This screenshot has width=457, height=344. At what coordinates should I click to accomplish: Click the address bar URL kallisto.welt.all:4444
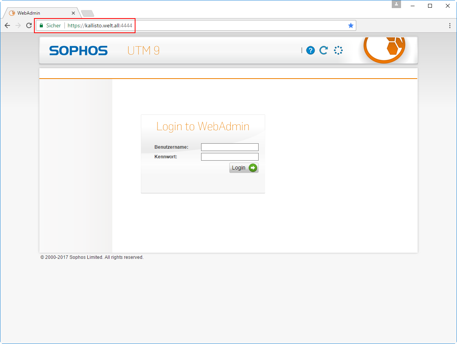pyautogui.click(x=100, y=25)
